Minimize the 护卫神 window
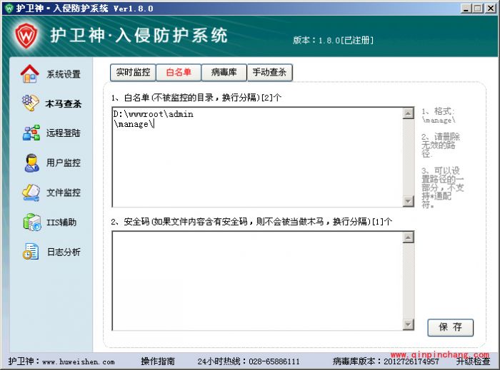500x370 pixels. point(466,9)
